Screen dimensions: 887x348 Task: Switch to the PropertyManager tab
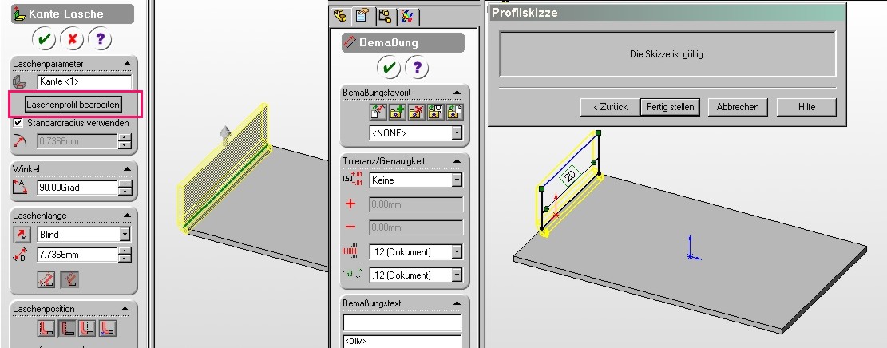click(362, 16)
